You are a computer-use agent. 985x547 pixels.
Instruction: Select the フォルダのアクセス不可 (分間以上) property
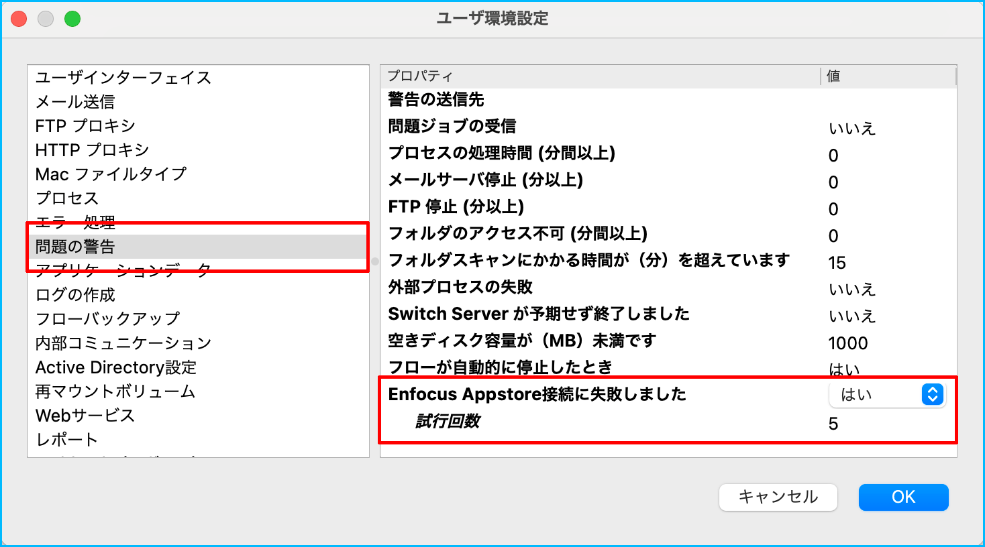(517, 233)
